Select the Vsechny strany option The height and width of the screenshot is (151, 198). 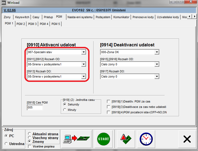(x=30, y=138)
